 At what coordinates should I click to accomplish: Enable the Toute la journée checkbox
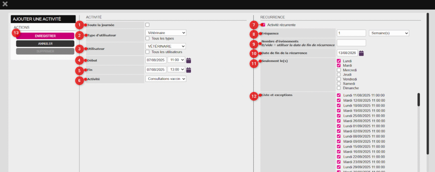[147, 25]
